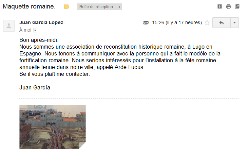Click the Maquette romaine subject title

pyautogui.click(x=29, y=6)
